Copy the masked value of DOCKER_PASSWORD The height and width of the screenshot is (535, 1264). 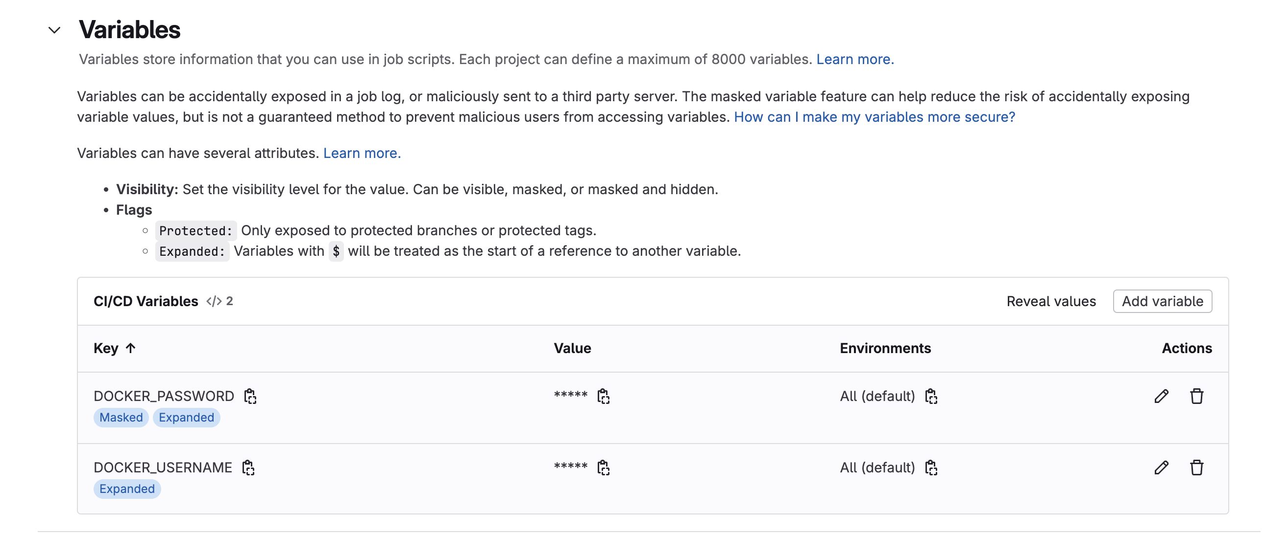click(x=604, y=396)
